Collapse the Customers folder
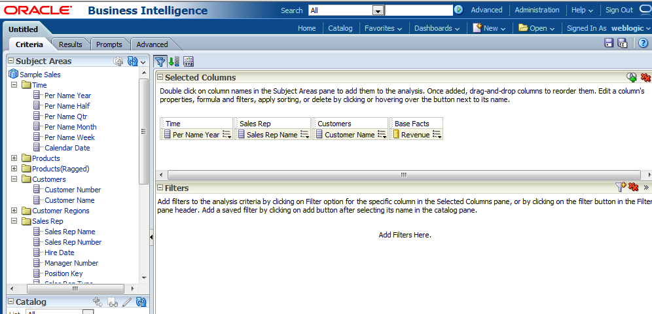This screenshot has width=652, height=314. (x=14, y=179)
